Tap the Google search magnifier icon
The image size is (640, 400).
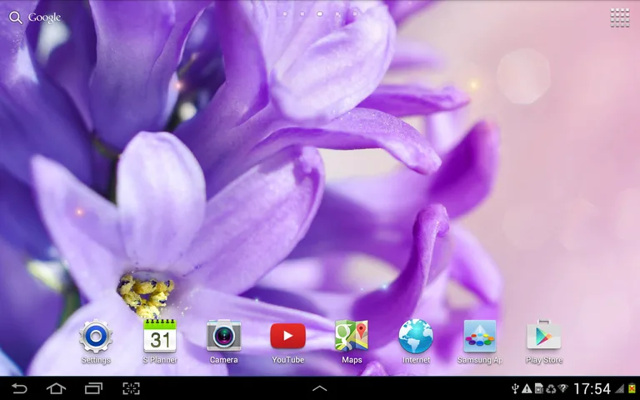click(x=16, y=17)
